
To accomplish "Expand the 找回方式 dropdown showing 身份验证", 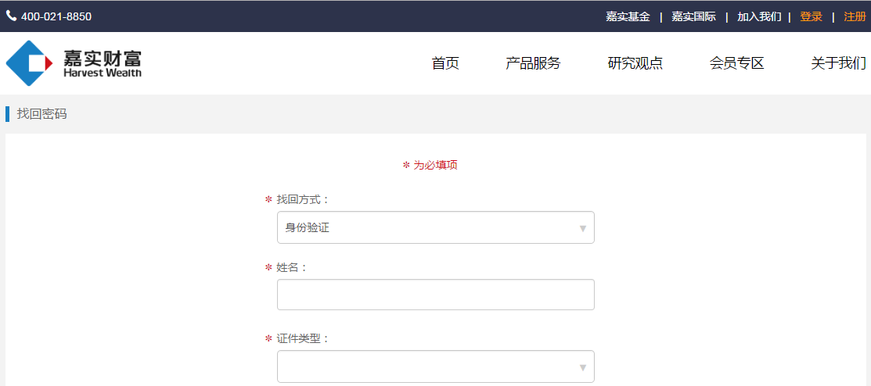I will [435, 227].
